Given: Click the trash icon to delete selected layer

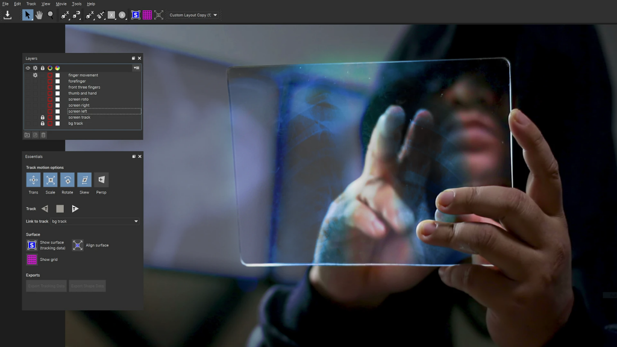Looking at the screenshot, I should 43,134.
